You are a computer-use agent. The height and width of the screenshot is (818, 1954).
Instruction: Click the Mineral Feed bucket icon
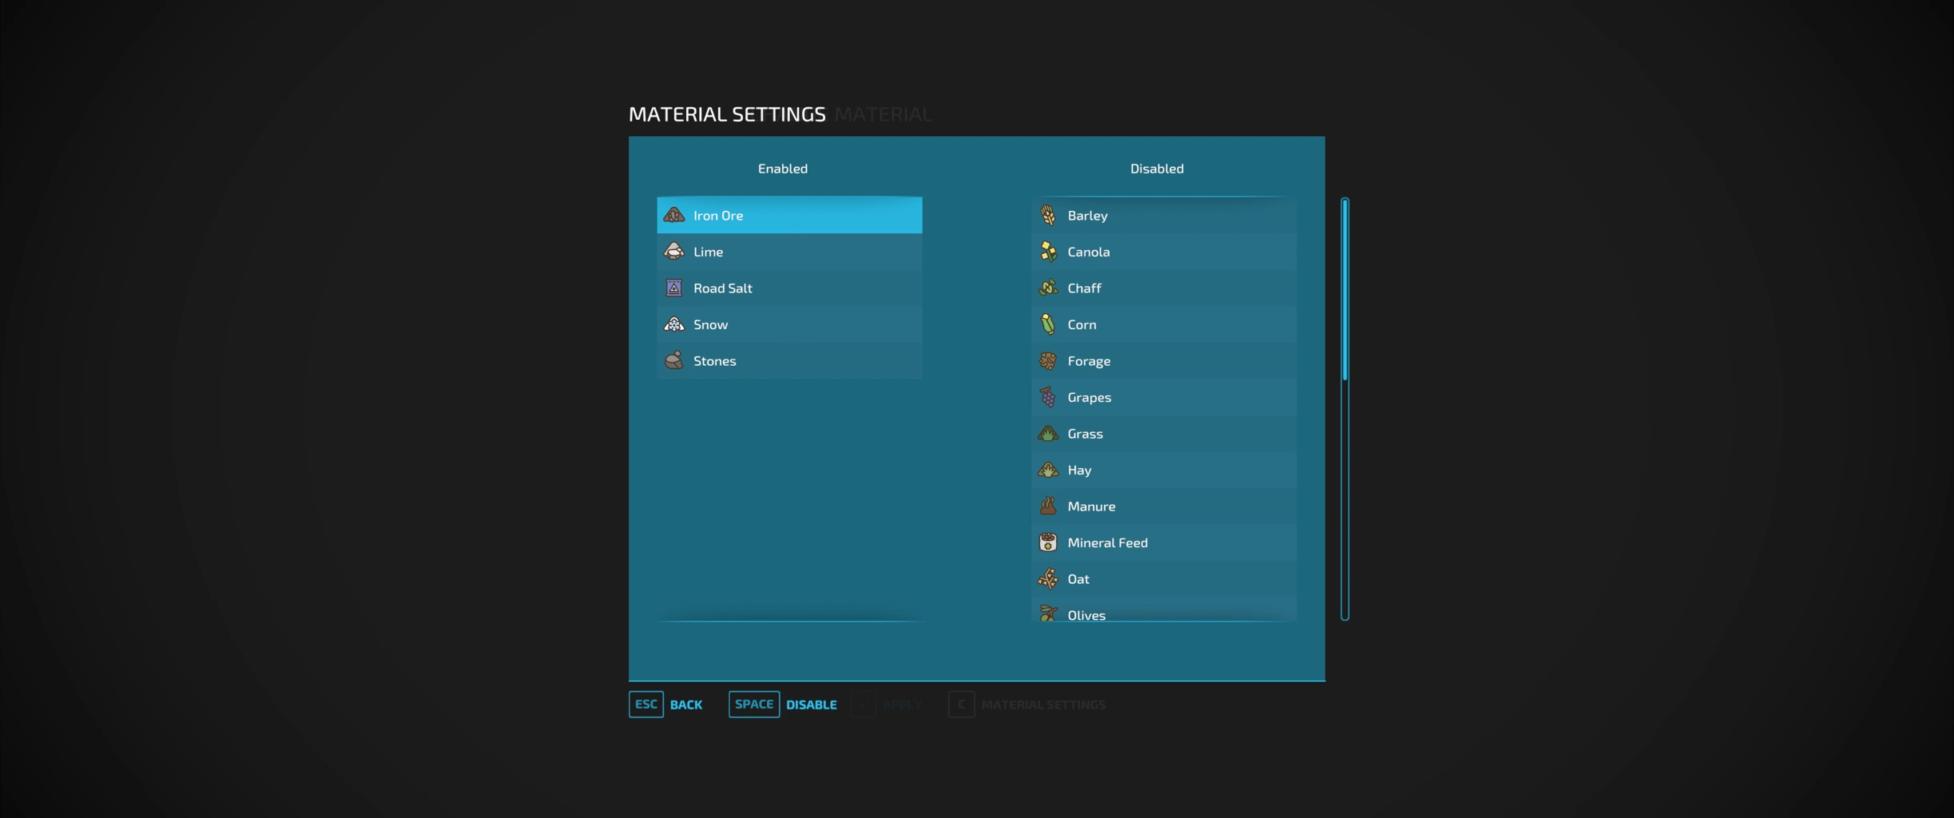pos(1048,542)
